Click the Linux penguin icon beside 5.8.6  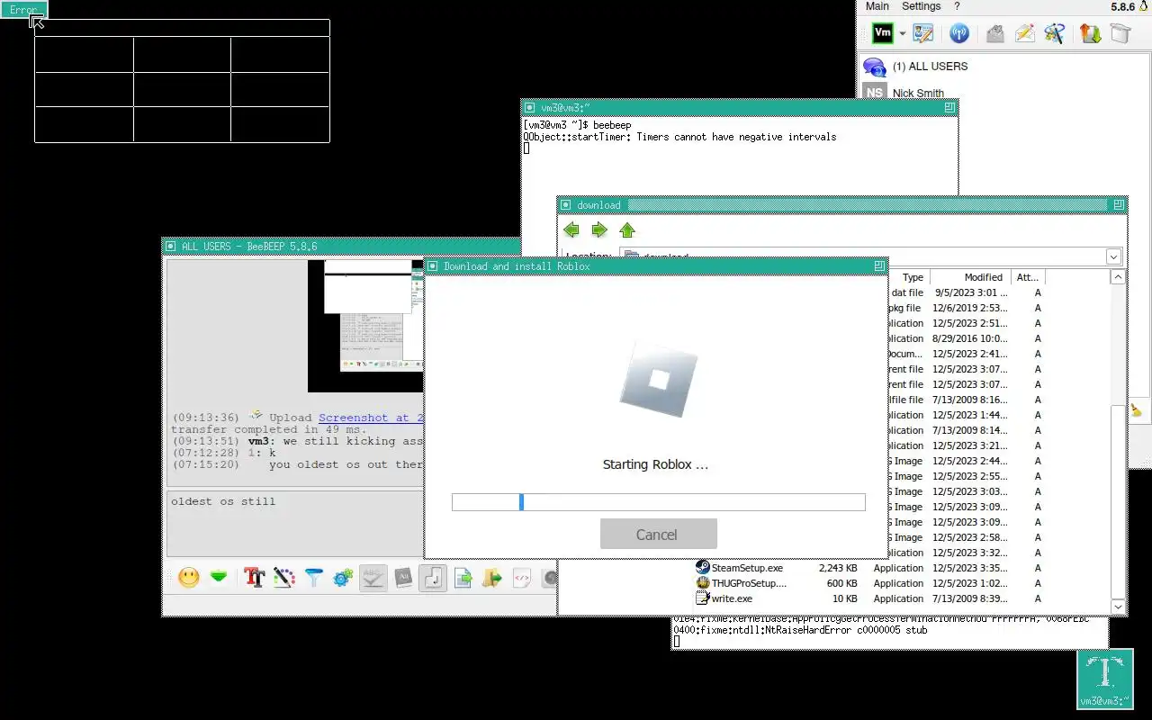click(1144, 6)
